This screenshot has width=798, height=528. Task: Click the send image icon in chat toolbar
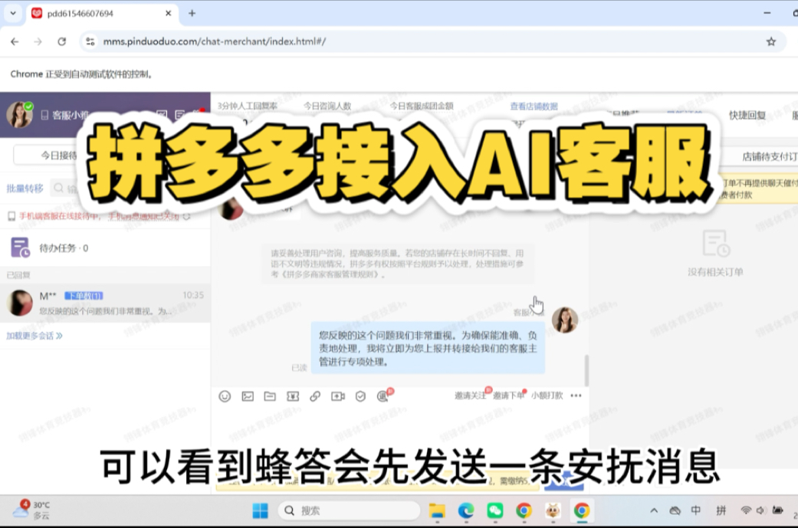248,396
